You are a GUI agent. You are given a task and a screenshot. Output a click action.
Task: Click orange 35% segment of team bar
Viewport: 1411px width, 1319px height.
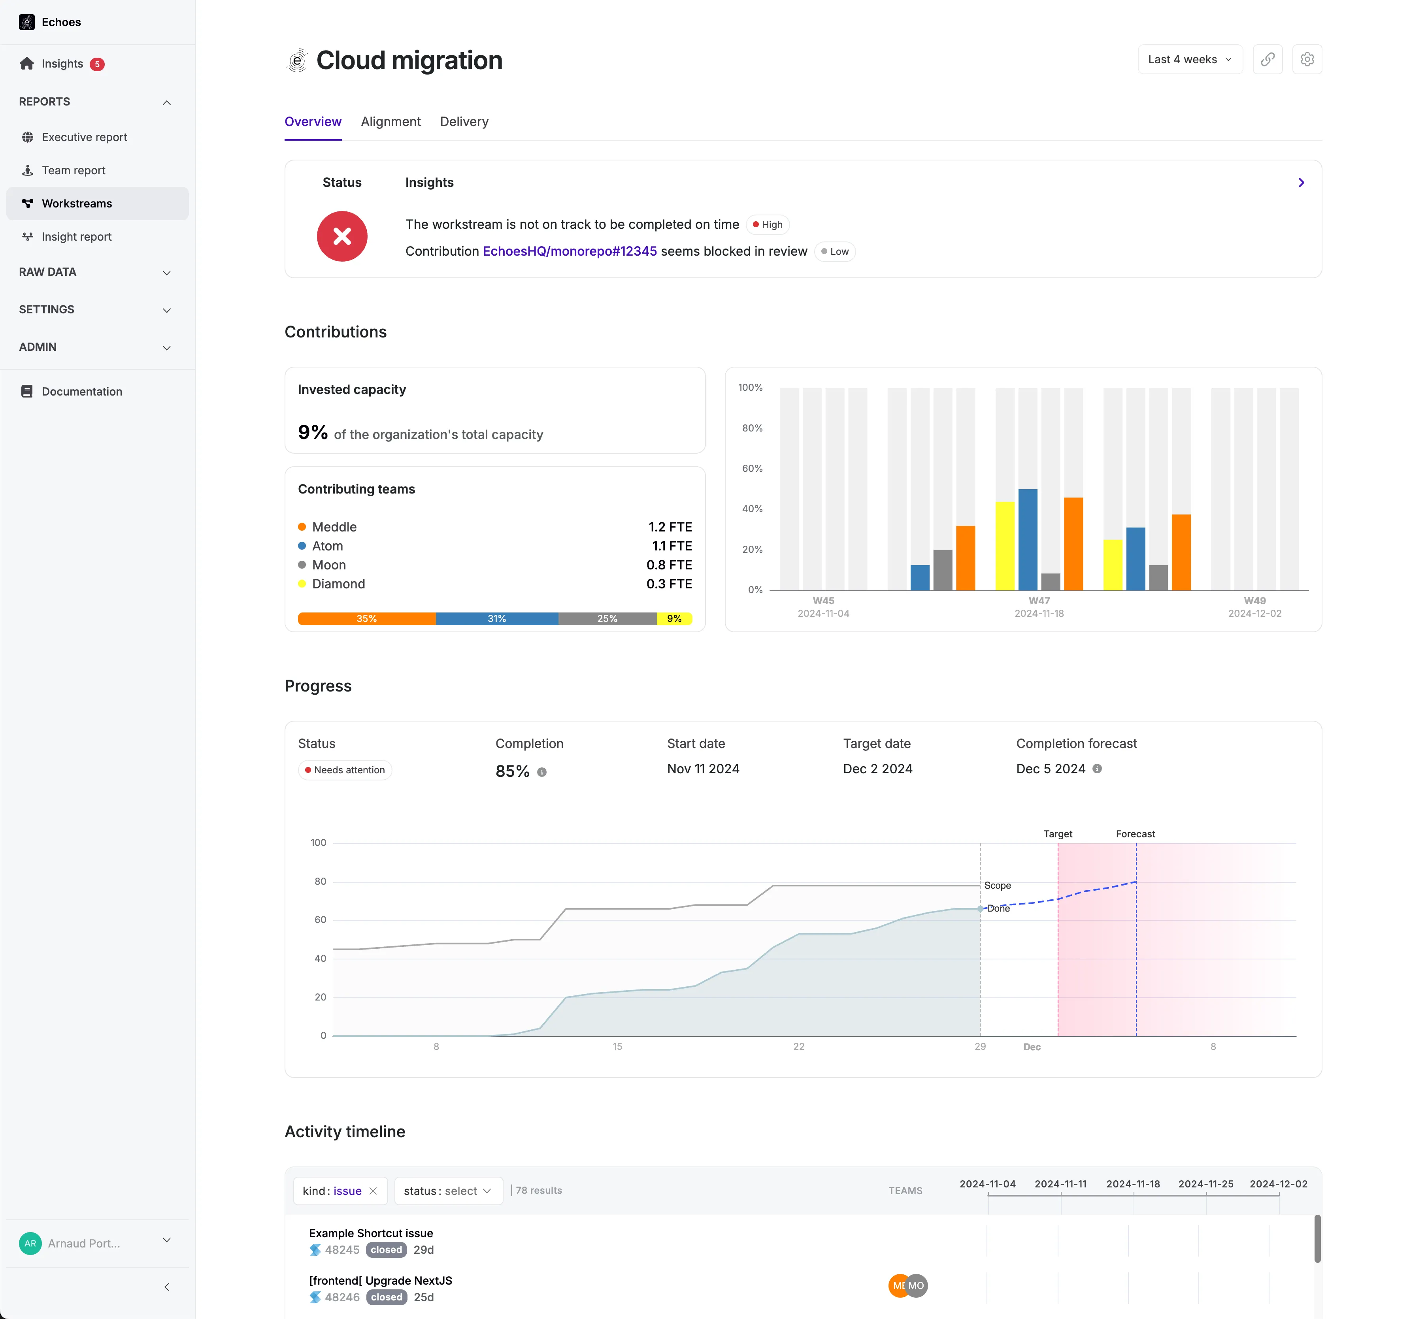(x=367, y=619)
